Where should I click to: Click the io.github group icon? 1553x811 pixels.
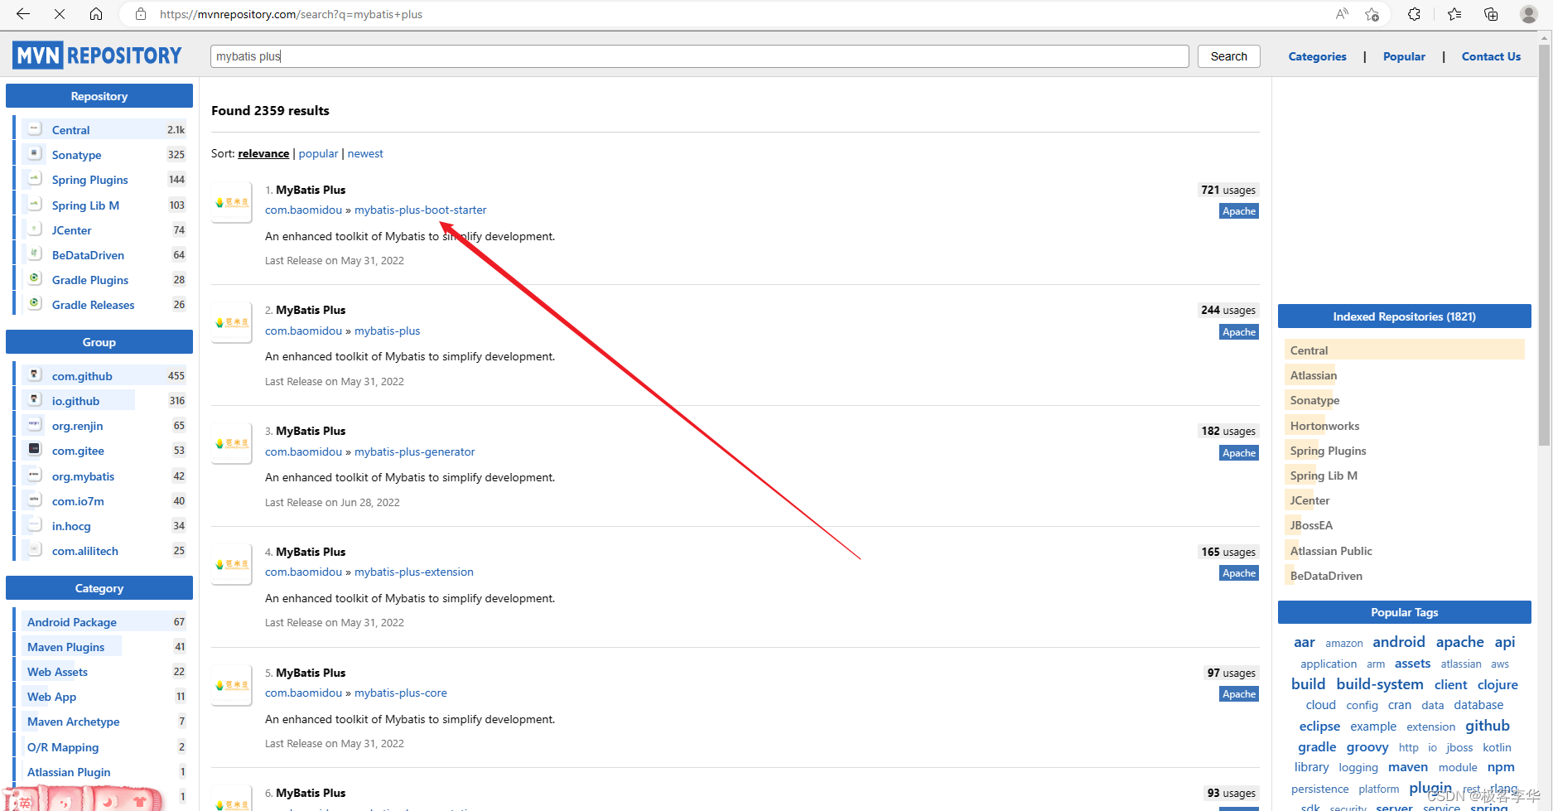(x=35, y=400)
